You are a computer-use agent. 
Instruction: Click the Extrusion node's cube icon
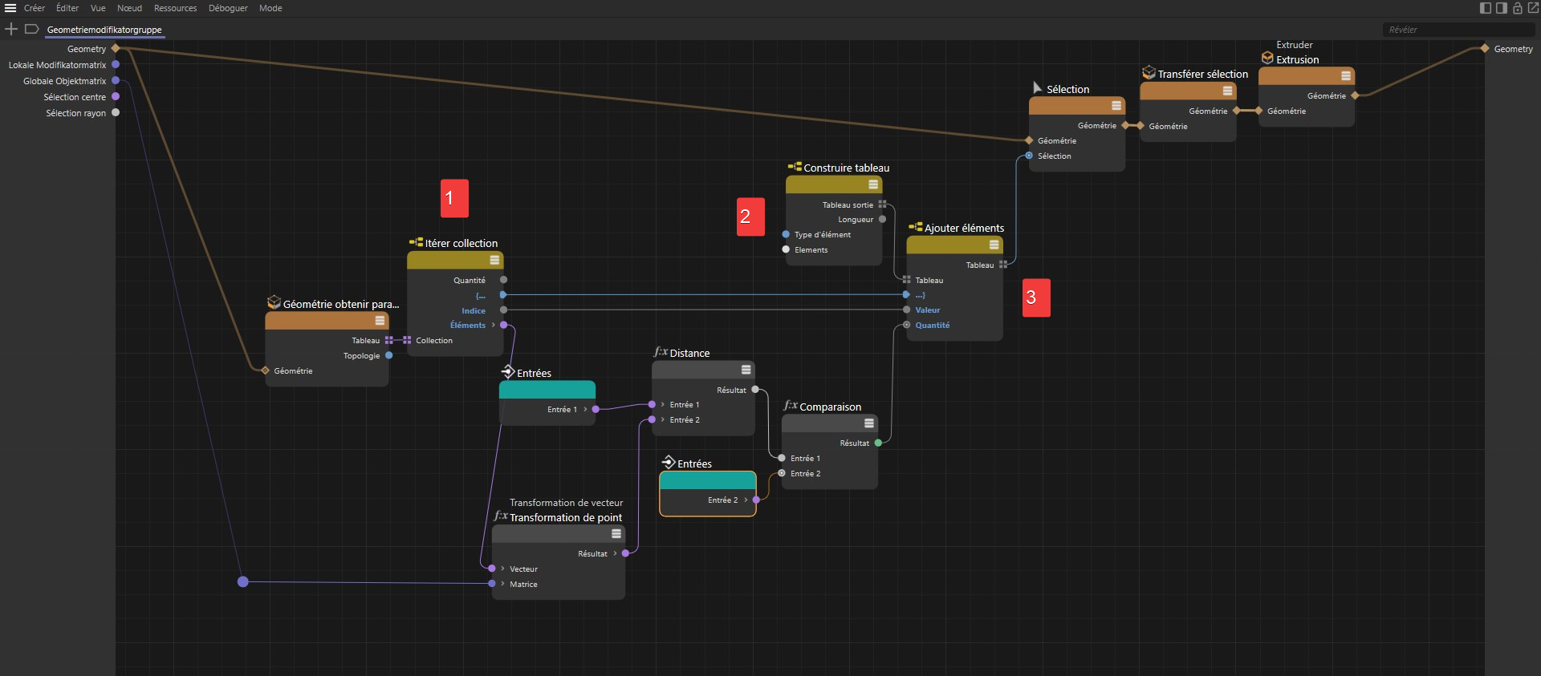pos(1267,59)
